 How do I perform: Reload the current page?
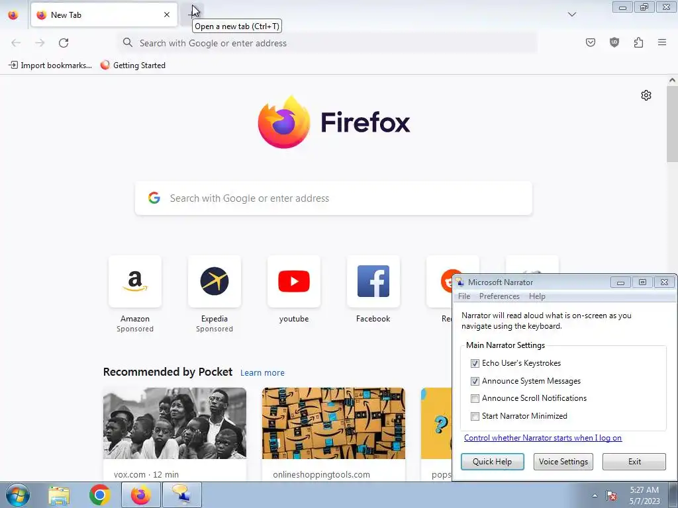[64, 43]
